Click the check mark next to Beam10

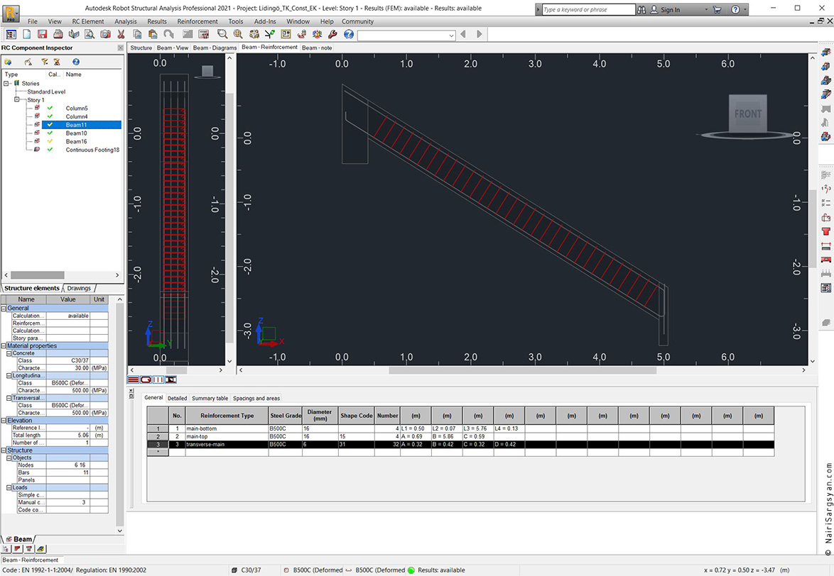coord(50,133)
